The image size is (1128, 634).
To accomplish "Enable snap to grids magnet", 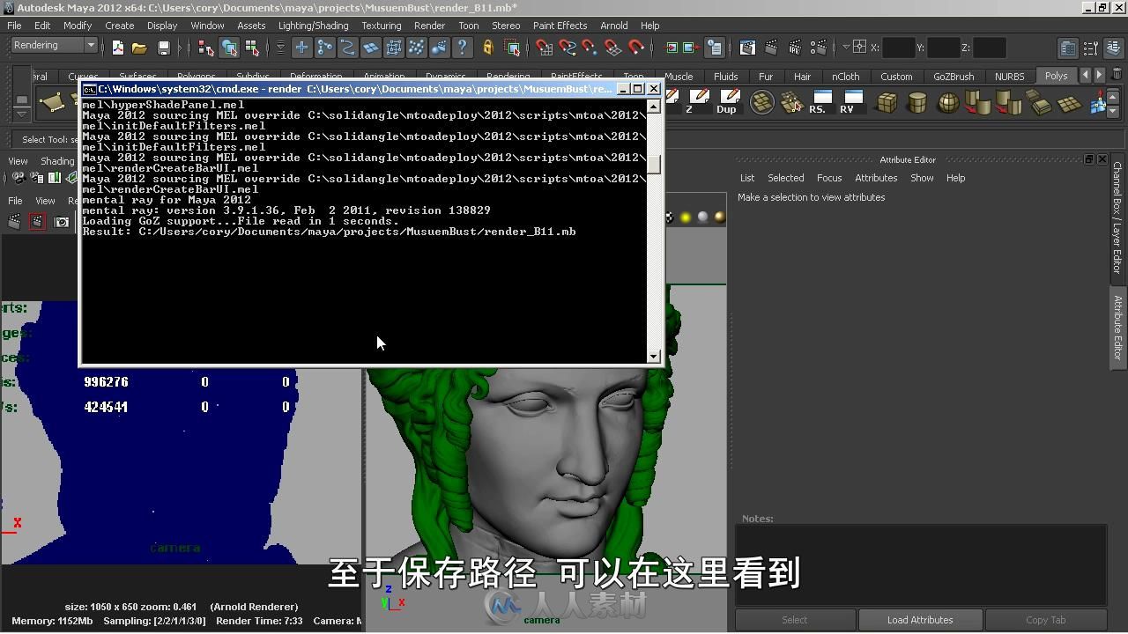I will [544, 48].
